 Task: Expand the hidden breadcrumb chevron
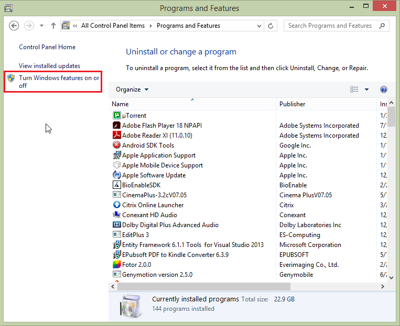pyautogui.click(x=75, y=26)
